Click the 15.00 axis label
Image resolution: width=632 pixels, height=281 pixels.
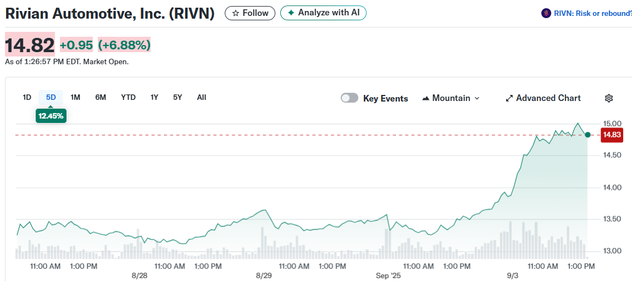612,123
